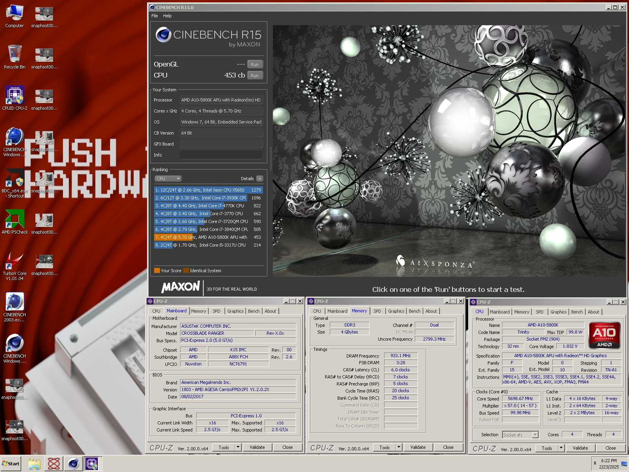This screenshot has height=472, width=629.
Task: Click the Core Voltage 1.832 V value
Action: (x=570, y=346)
